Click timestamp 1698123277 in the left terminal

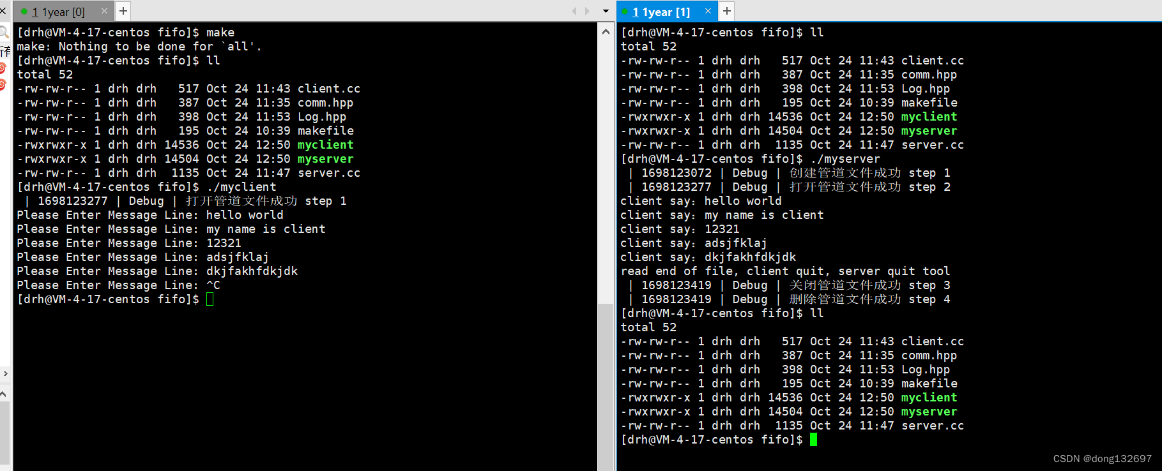(x=73, y=201)
